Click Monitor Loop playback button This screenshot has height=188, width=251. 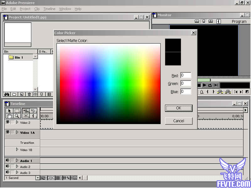210,85
